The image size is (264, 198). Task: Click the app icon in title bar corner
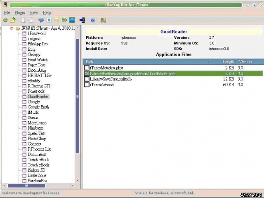tap(5, 4)
